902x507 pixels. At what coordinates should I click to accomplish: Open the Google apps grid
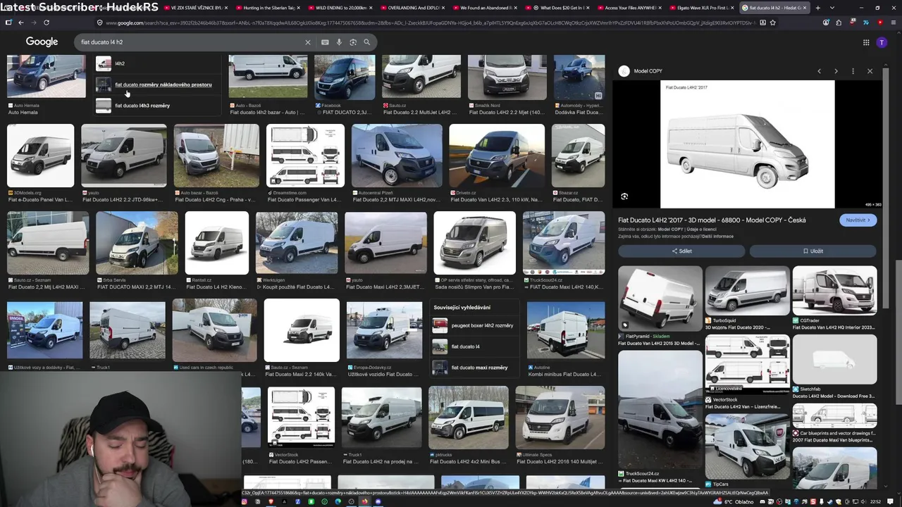click(866, 42)
